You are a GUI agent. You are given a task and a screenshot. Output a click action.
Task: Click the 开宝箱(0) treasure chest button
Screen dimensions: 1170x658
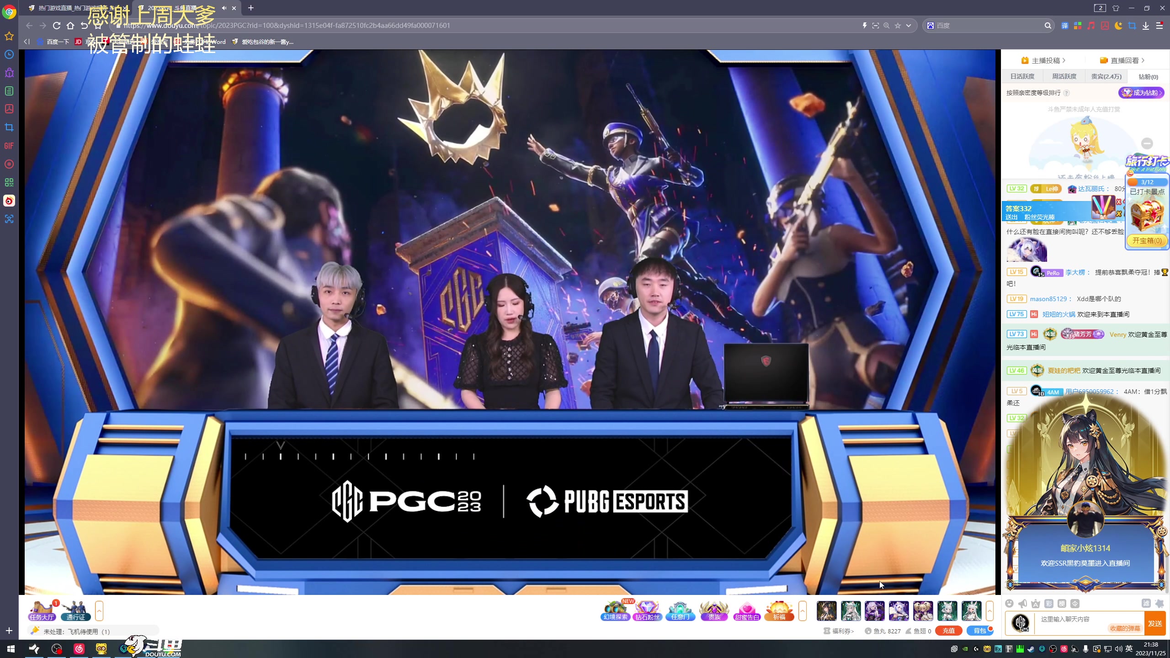point(1147,241)
